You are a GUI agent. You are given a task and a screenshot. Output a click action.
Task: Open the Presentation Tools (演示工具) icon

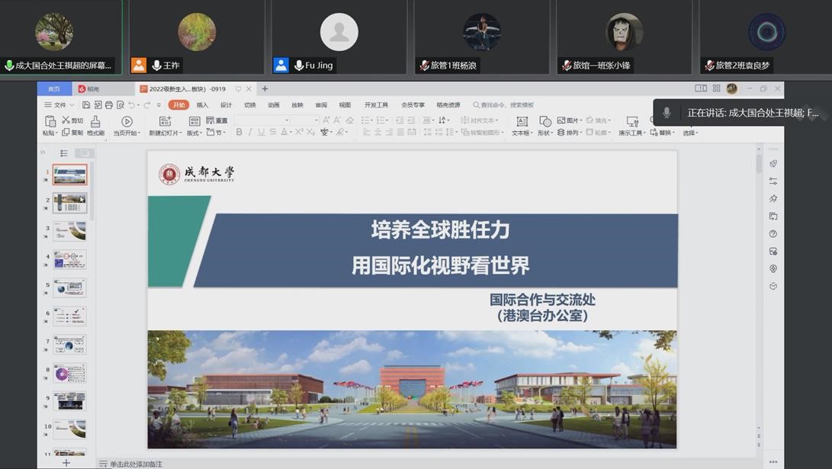(x=631, y=121)
